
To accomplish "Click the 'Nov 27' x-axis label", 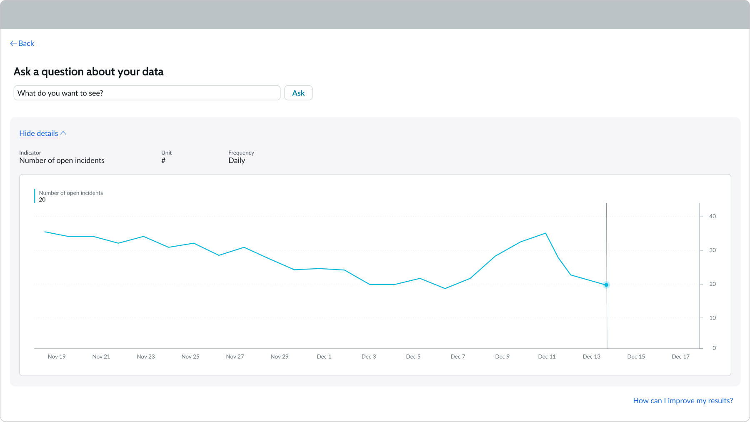I will tap(235, 357).
